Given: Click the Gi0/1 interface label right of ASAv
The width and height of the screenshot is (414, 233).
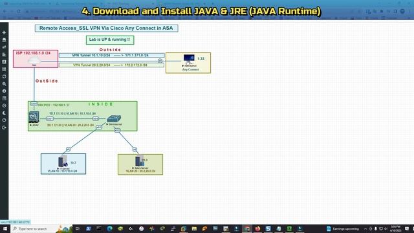Looking at the screenshot, I should [x=50, y=119].
